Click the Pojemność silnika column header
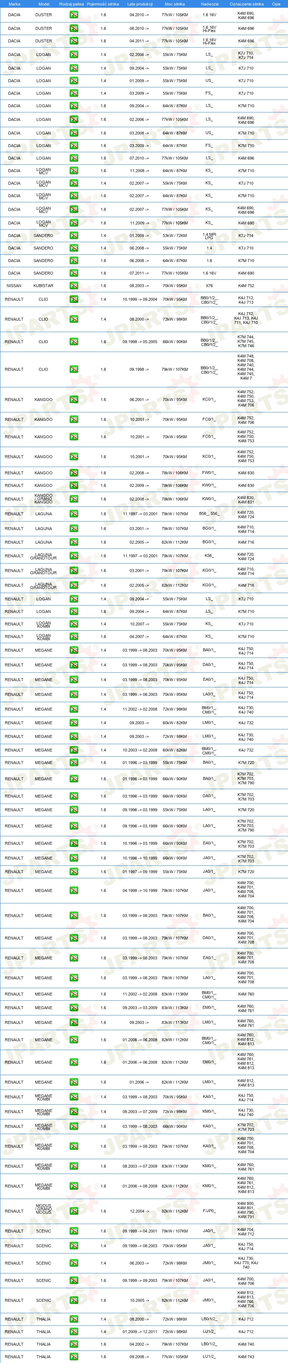 103,4
